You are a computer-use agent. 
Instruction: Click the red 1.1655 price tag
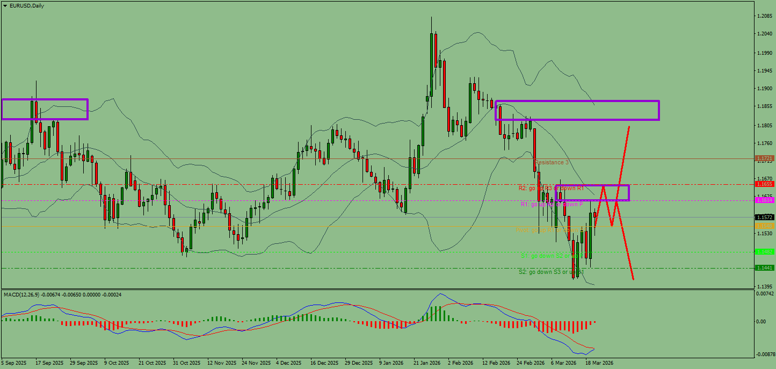(764, 184)
